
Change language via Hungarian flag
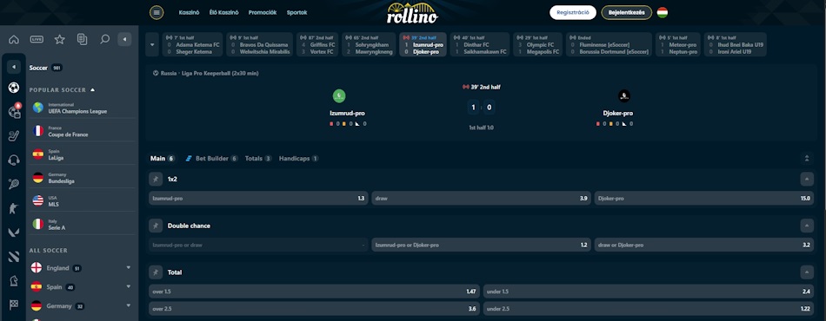[x=663, y=13]
